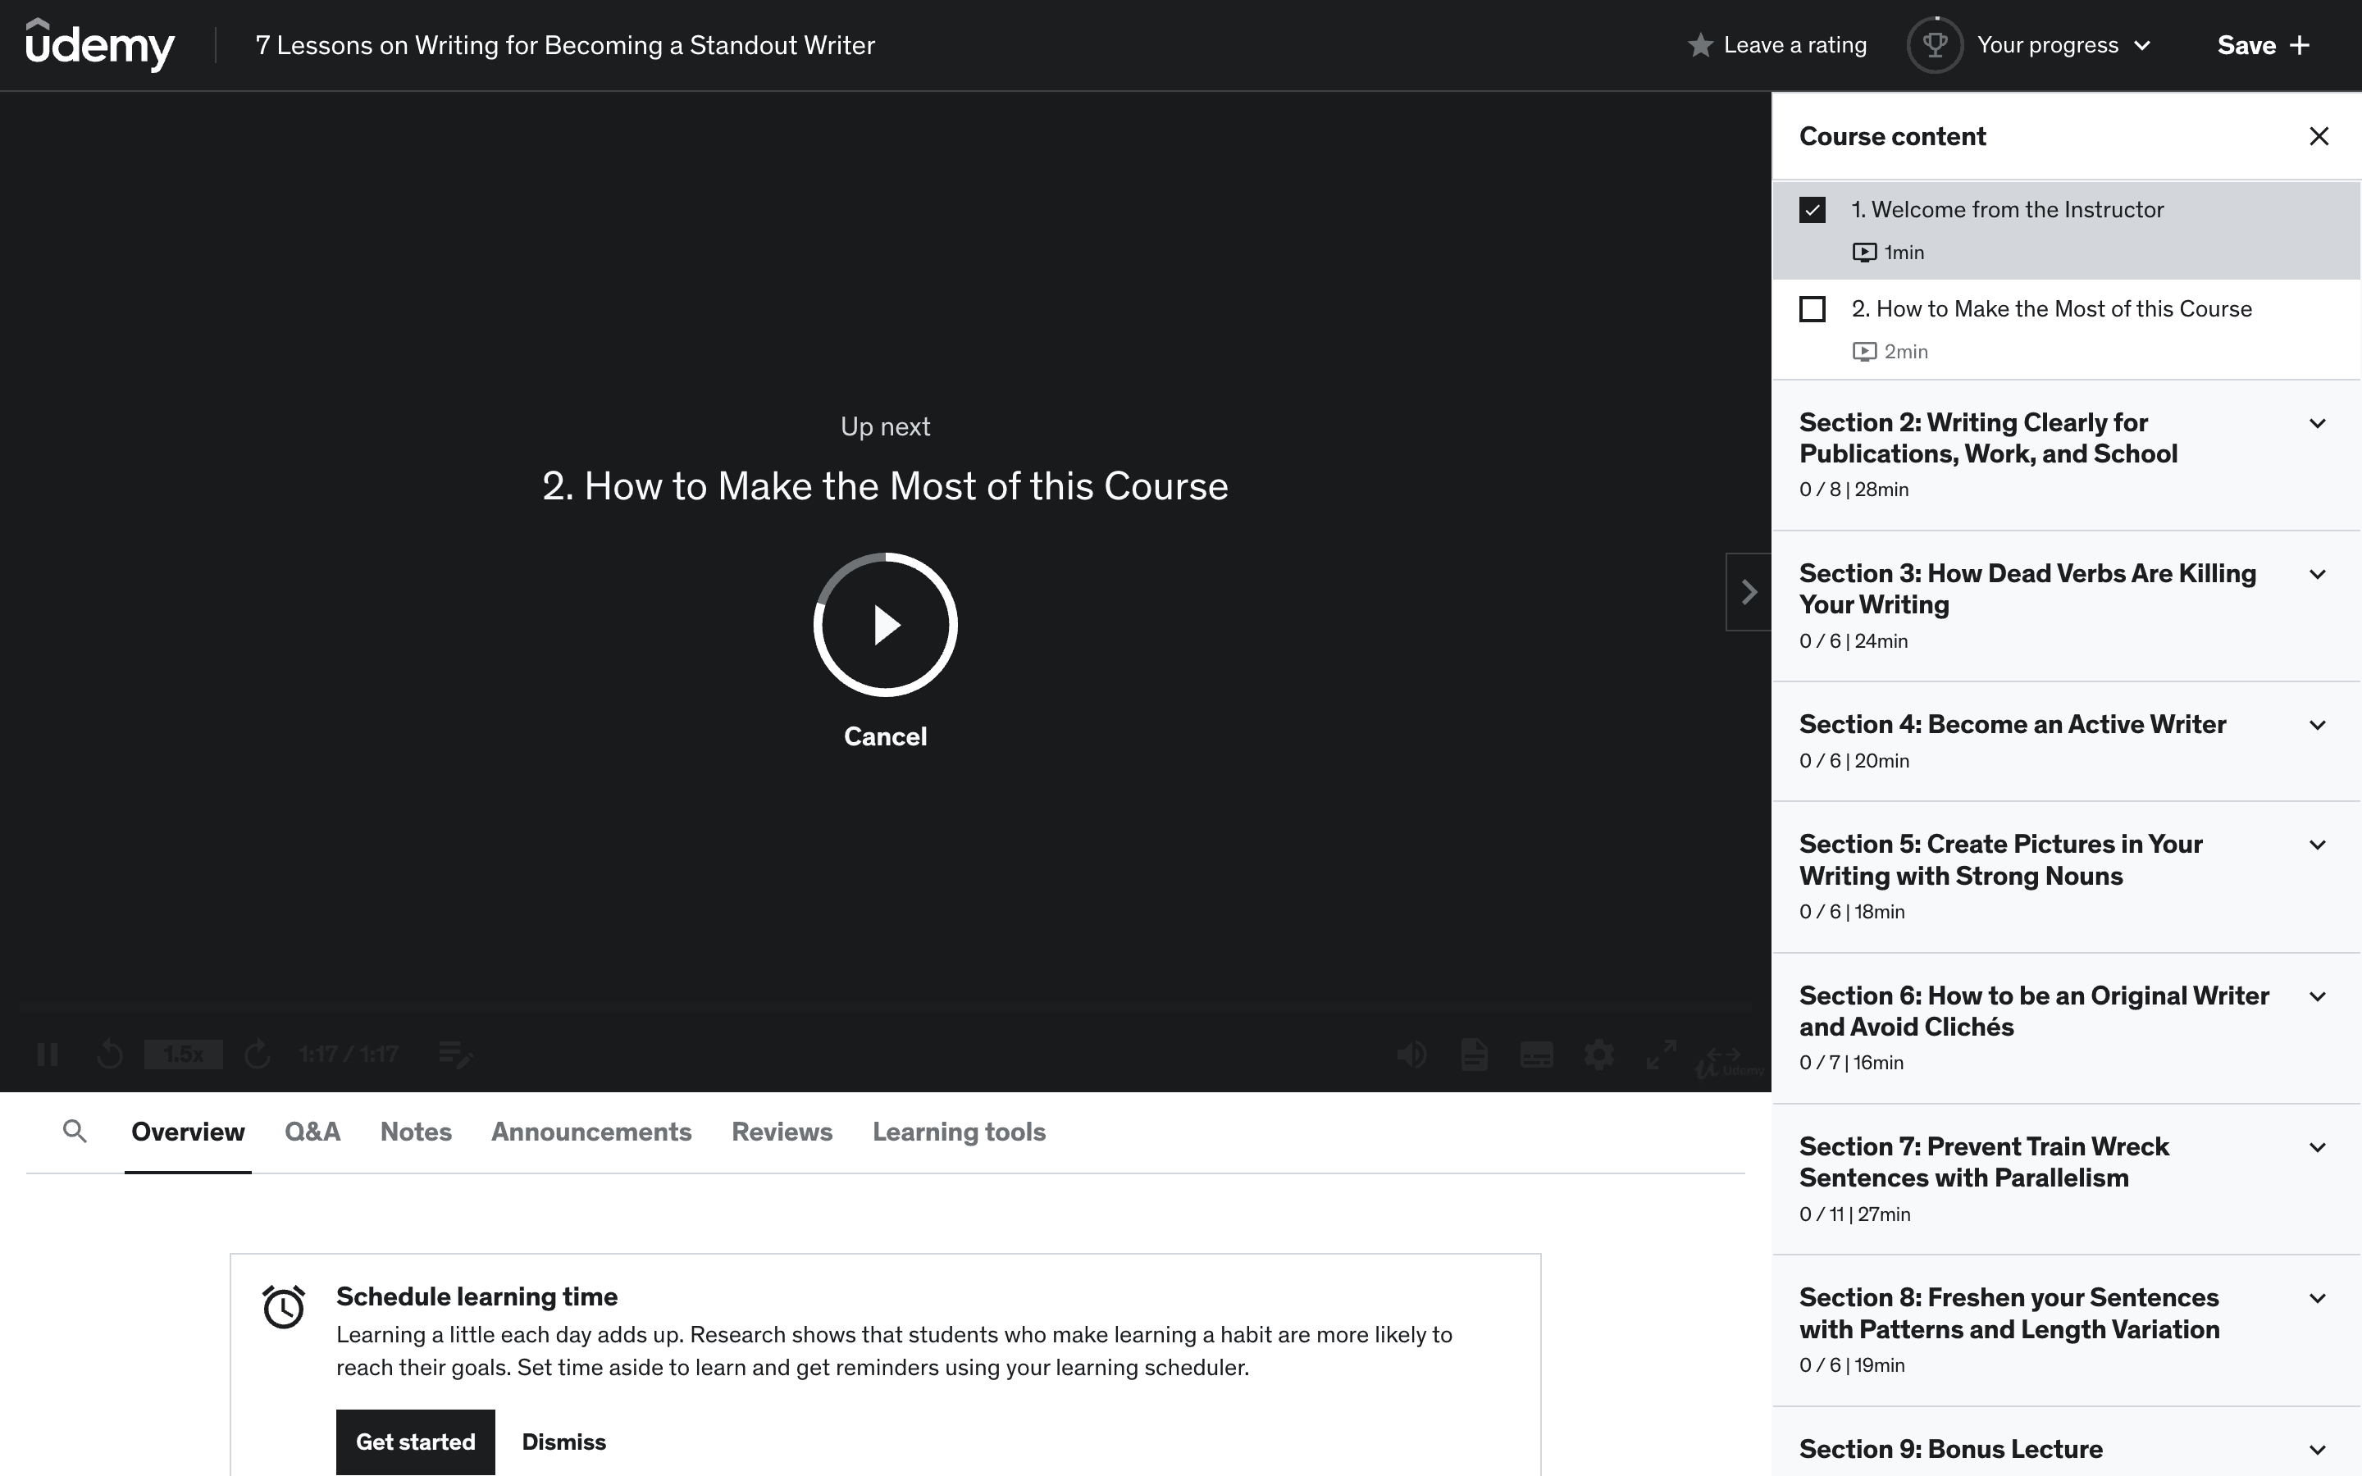Click the search magnifier icon below video
This screenshot has width=2362, height=1476.
click(x=74, y=1132)
